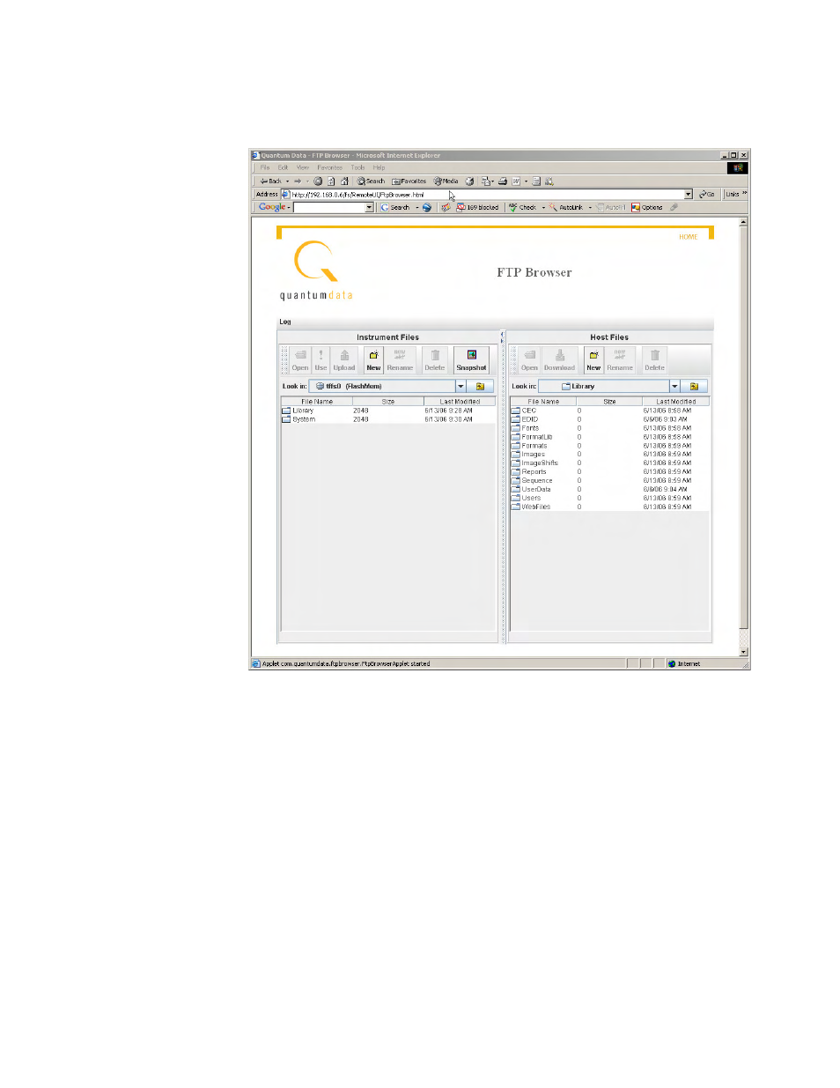
Task: Click the Use button in Instrument Files
Action: click(321, 359)
